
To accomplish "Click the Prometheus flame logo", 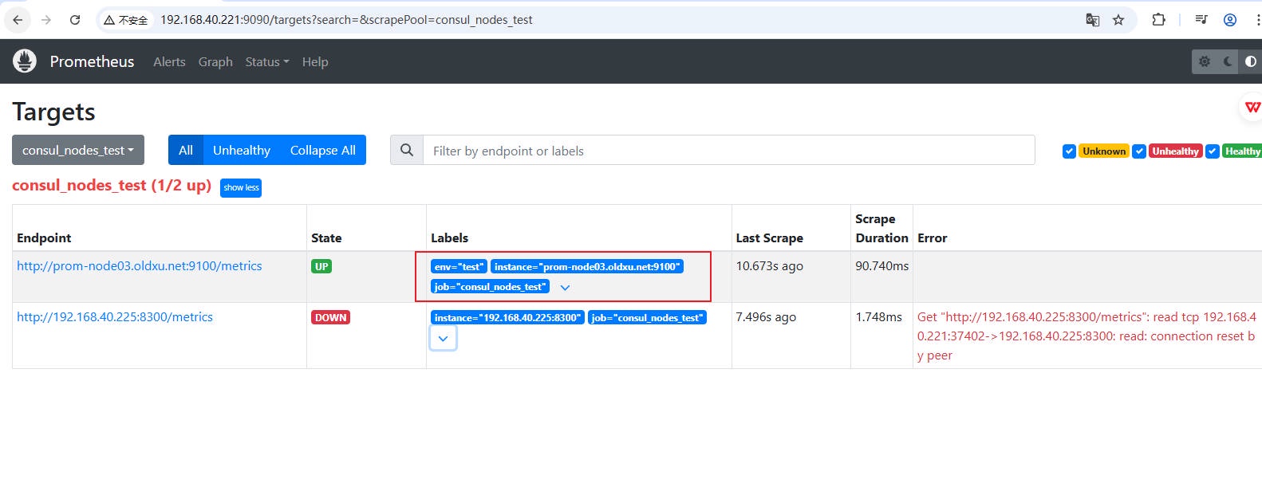I will tap(25, 61).
